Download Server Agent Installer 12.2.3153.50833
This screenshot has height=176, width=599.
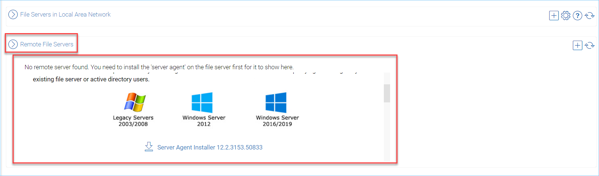210,147
